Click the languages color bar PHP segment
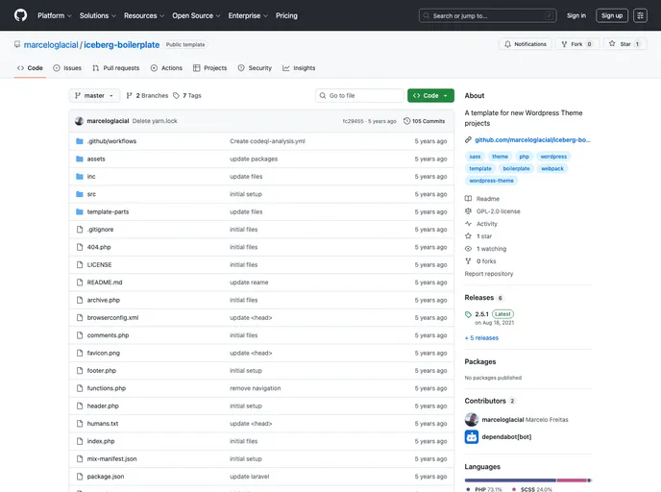 tap(509, 480)
